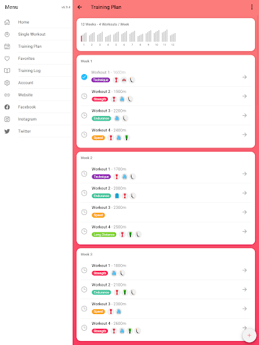This screenshot has height=345, width=259.
Task: Click Long Distance tag on Week 2 Workout 4
Action: pos(104,234)
